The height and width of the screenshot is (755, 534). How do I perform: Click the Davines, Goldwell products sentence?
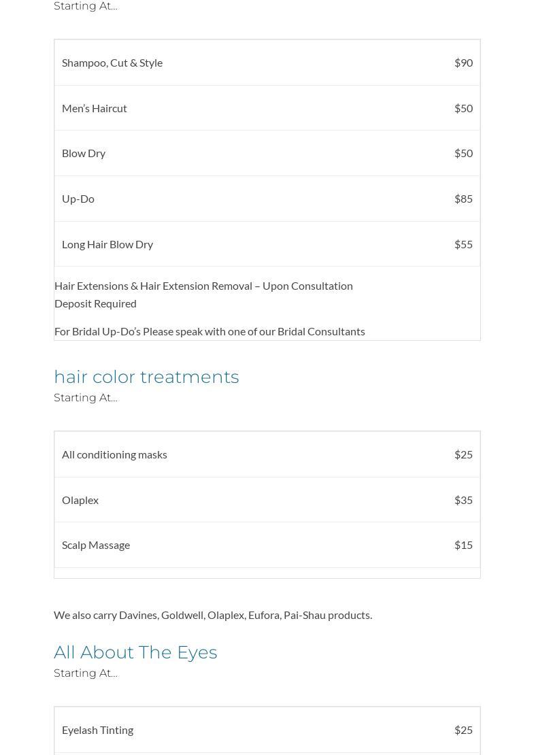(213, 615)
